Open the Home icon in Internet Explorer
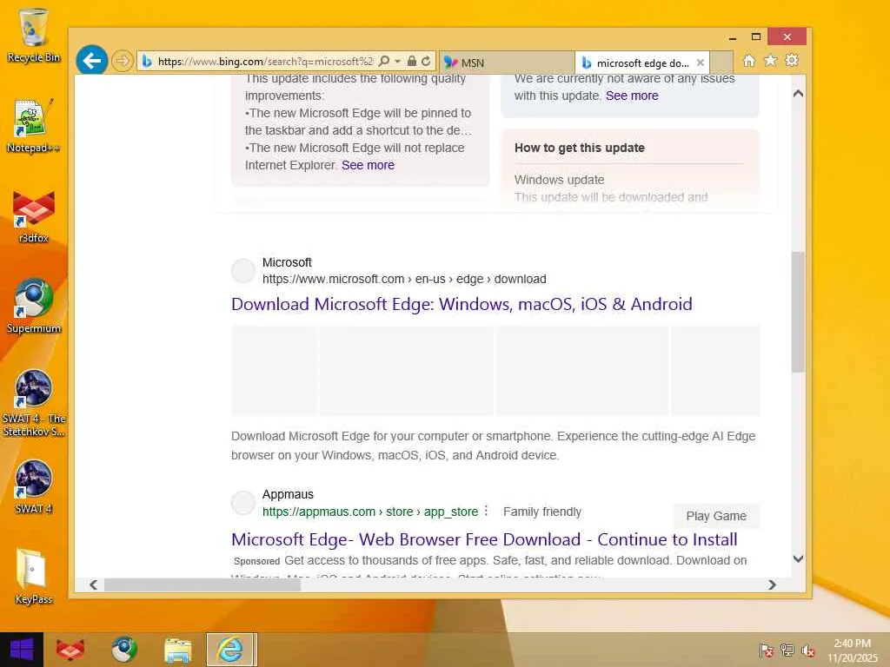The width and height of the screenshot is (890, 667). 749,61
